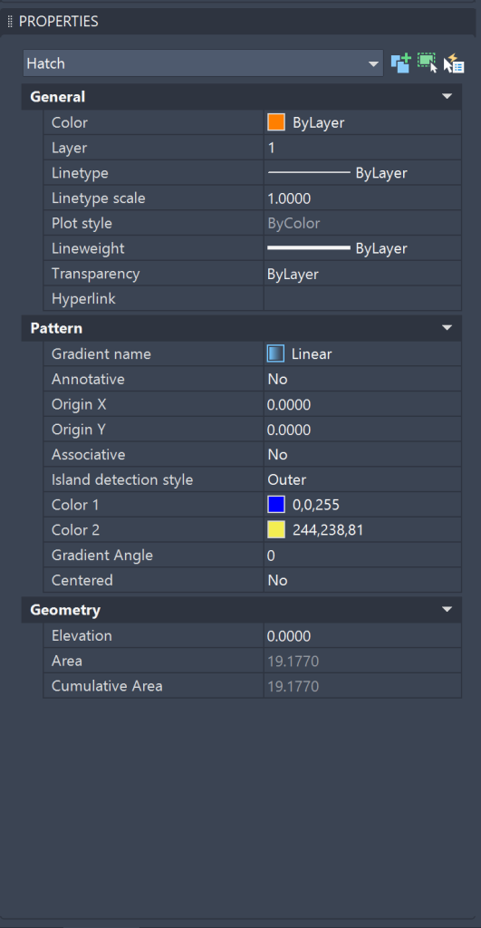
Task: Collapse the General section
Action: click(x=447, y=96)
